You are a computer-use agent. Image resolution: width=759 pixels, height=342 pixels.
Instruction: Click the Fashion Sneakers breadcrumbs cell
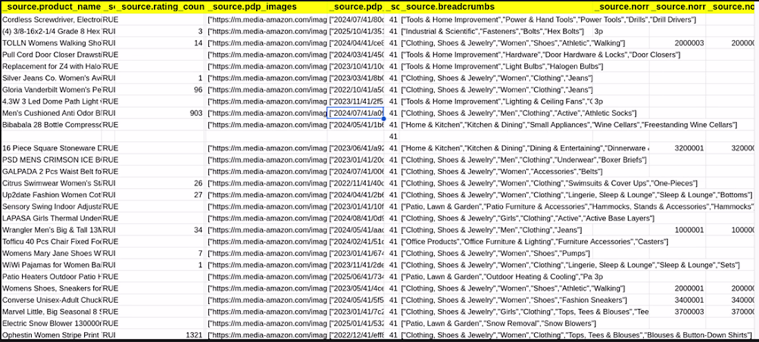coord(515,300)
